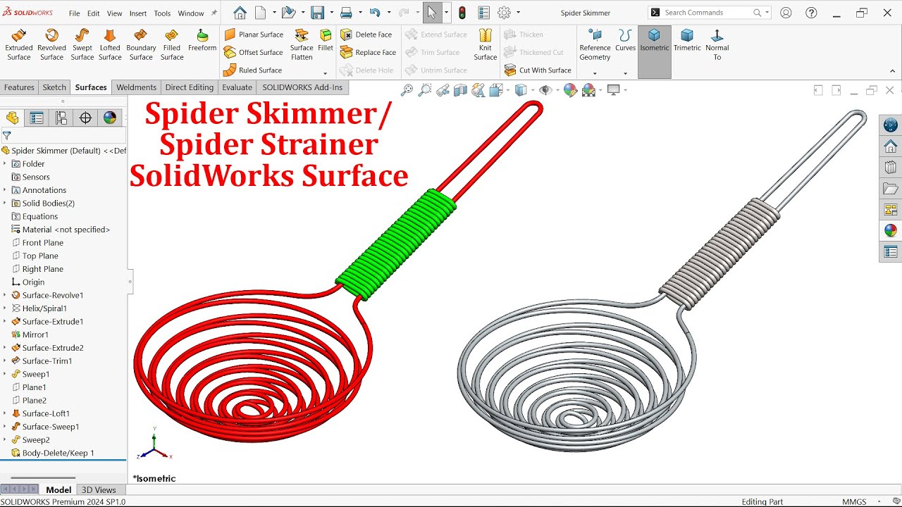Click in the Search Commands field
Screen dimensions: 902x507
pyautogui.click(x=708, y=13)
